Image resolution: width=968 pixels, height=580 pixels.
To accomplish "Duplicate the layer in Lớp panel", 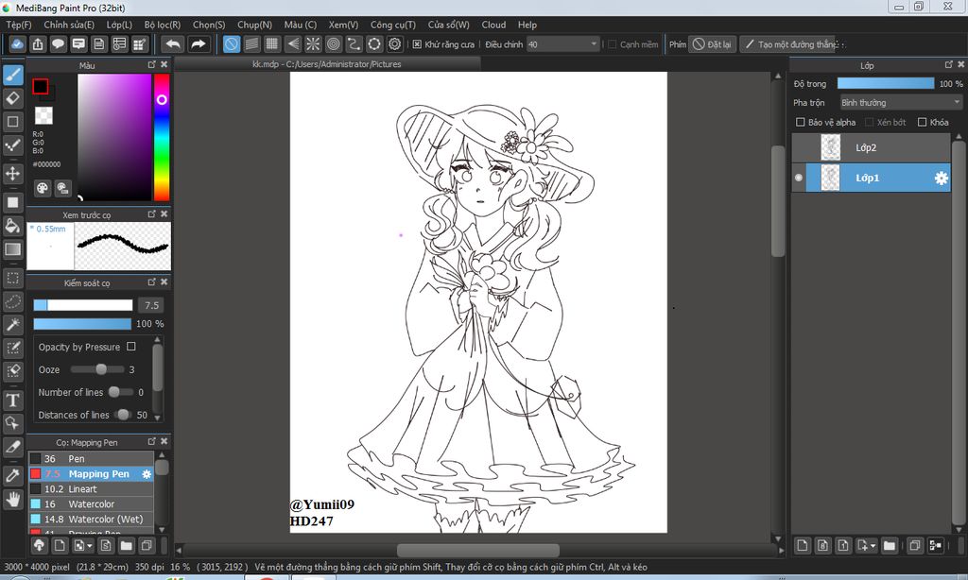I will click(915, 545).
